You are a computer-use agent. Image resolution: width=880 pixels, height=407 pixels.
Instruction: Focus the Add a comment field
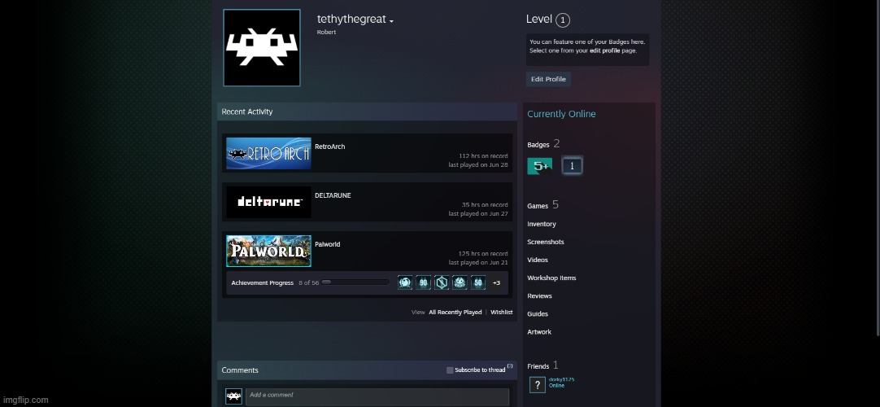[x=377, y=396]
